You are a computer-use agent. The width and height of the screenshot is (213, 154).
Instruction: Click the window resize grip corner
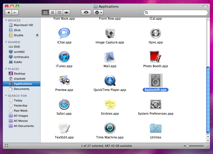coord(208,147)
